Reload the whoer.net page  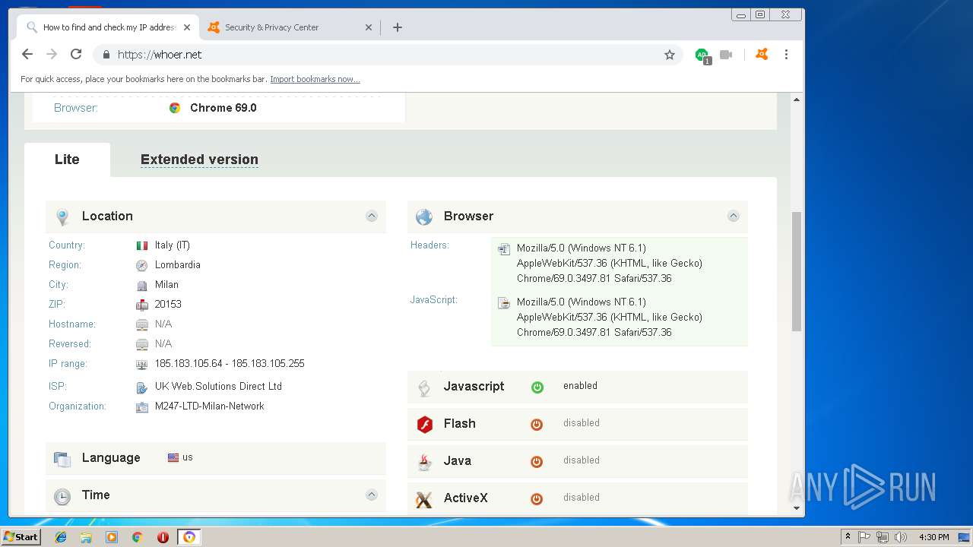pos(76,54)
